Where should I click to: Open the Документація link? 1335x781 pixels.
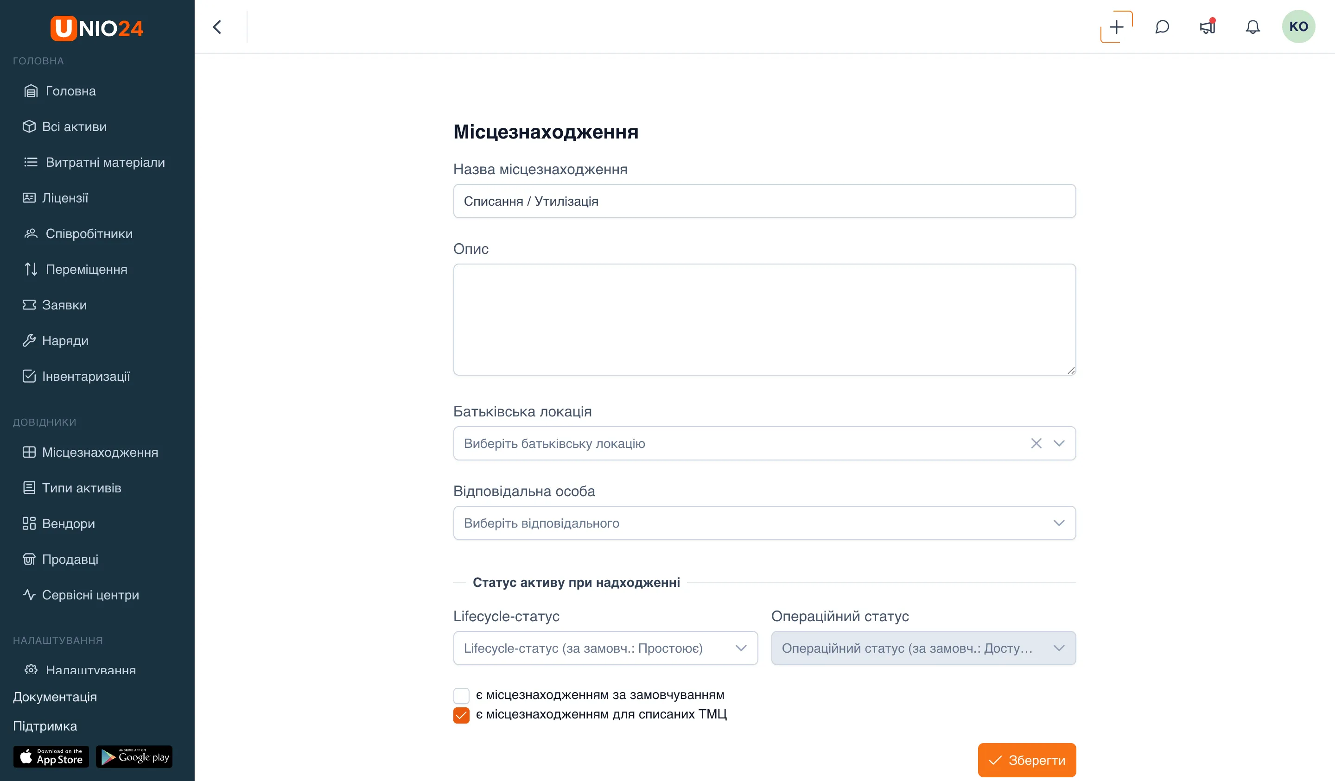[55, 697]
